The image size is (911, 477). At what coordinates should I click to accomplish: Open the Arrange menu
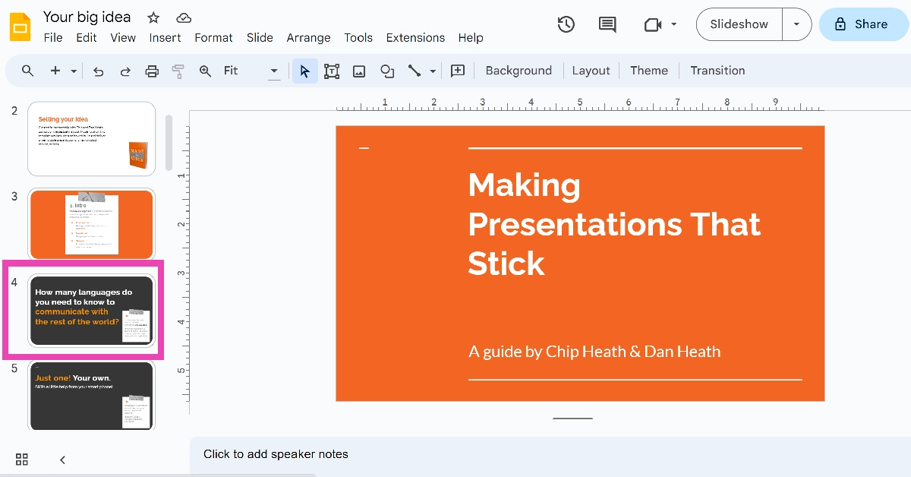(308, 38)
